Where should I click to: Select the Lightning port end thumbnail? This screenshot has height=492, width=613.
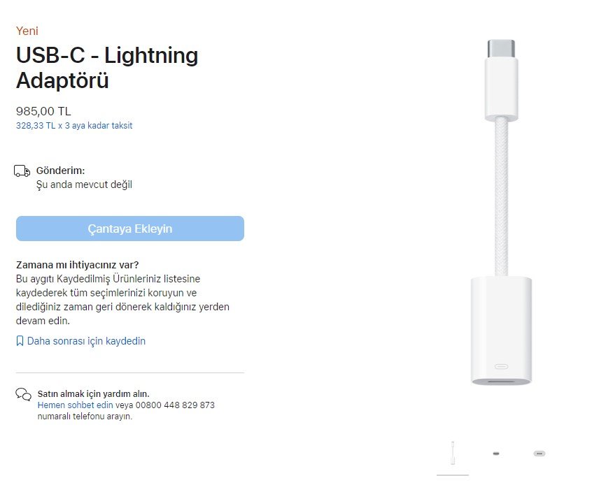point(539,454)
